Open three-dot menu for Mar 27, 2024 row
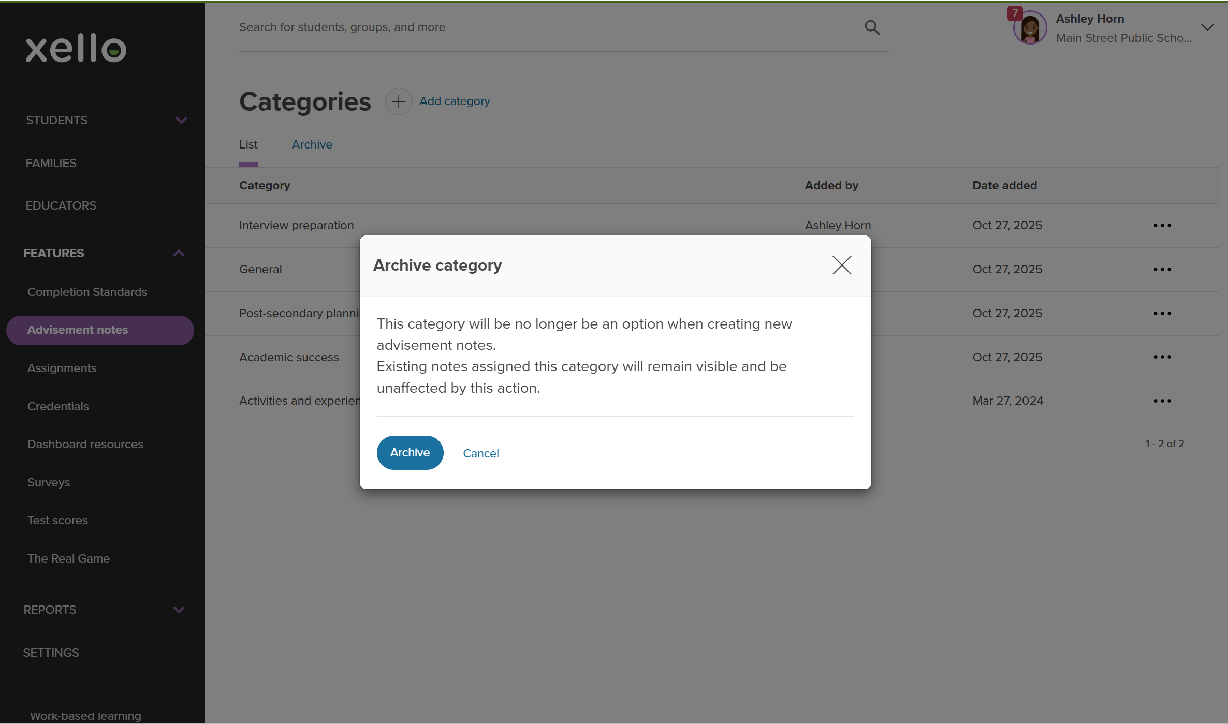The height and width of the screenshot is (724, 1228). (1162, 401)
